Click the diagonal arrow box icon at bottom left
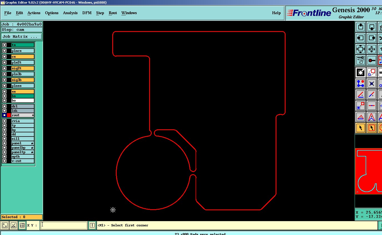 (5, 225)
